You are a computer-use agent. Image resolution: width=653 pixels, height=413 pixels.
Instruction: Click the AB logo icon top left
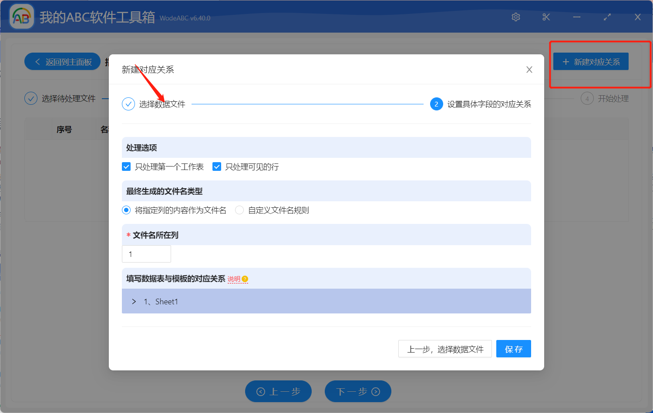pyautogui.click(x=21, y=16)
